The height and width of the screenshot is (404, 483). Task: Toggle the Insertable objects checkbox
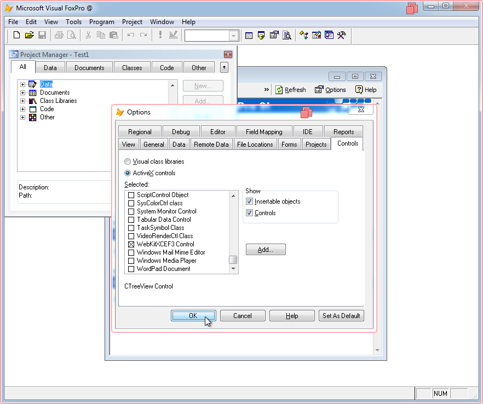coord(250,201)
